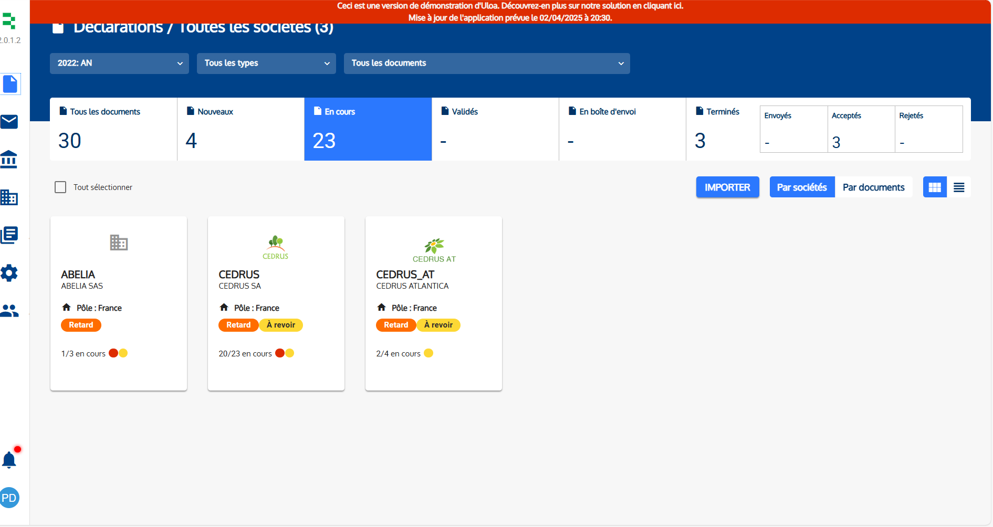Select the Nouveaux status tab
Image resolution: width=993 pixels, height=527 pixels.
click(x=241, y=129)
